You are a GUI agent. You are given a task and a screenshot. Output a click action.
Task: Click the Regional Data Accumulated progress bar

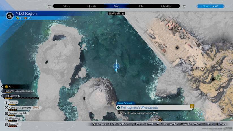19,91
